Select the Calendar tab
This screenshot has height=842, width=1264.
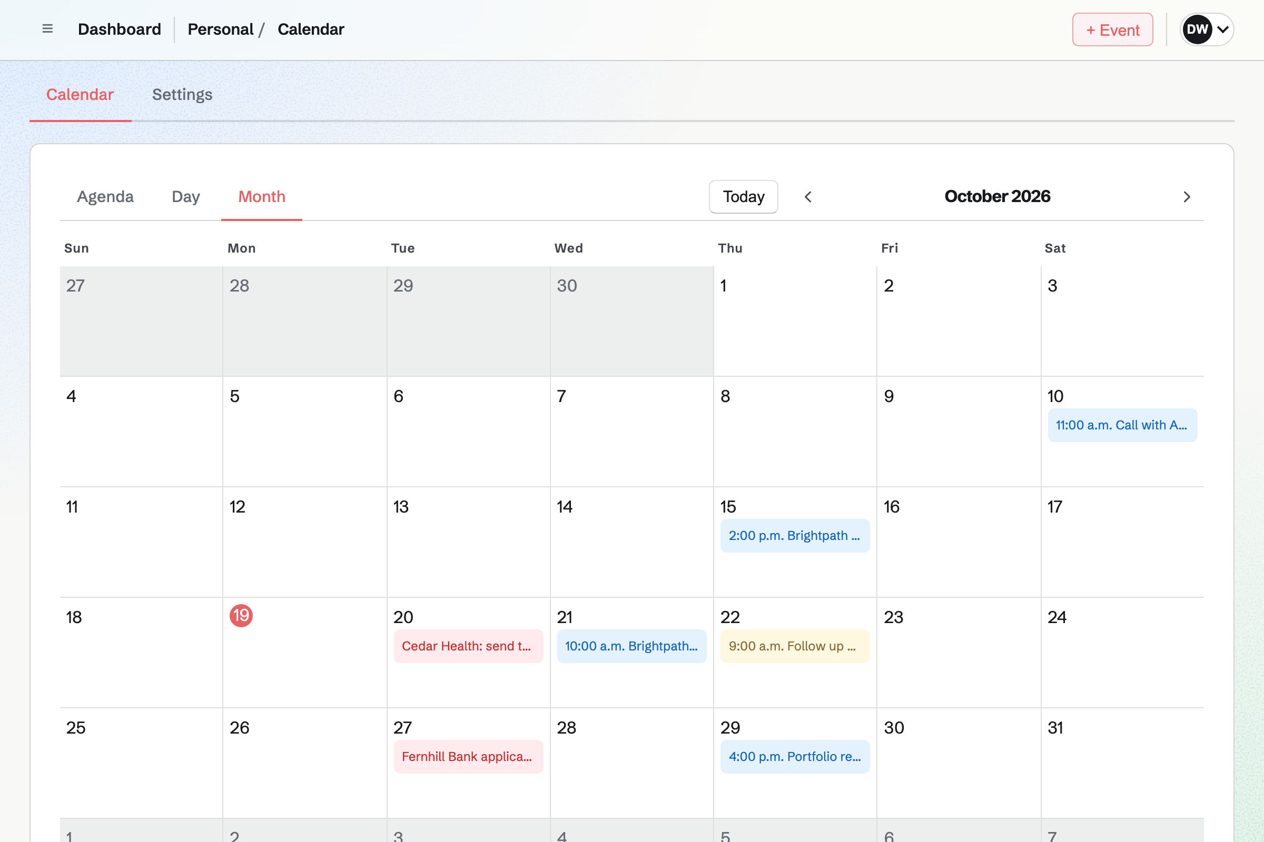(80, 95)
